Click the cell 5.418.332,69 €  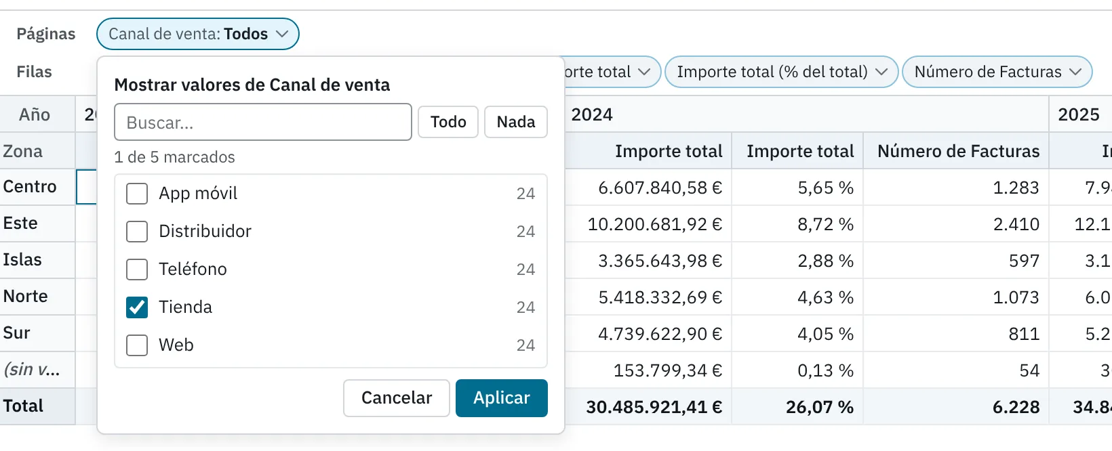click(x=648, y=297)
